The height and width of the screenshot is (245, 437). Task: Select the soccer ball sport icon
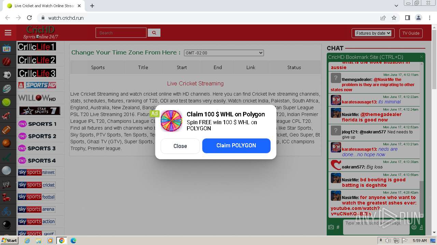pos(6,75)
